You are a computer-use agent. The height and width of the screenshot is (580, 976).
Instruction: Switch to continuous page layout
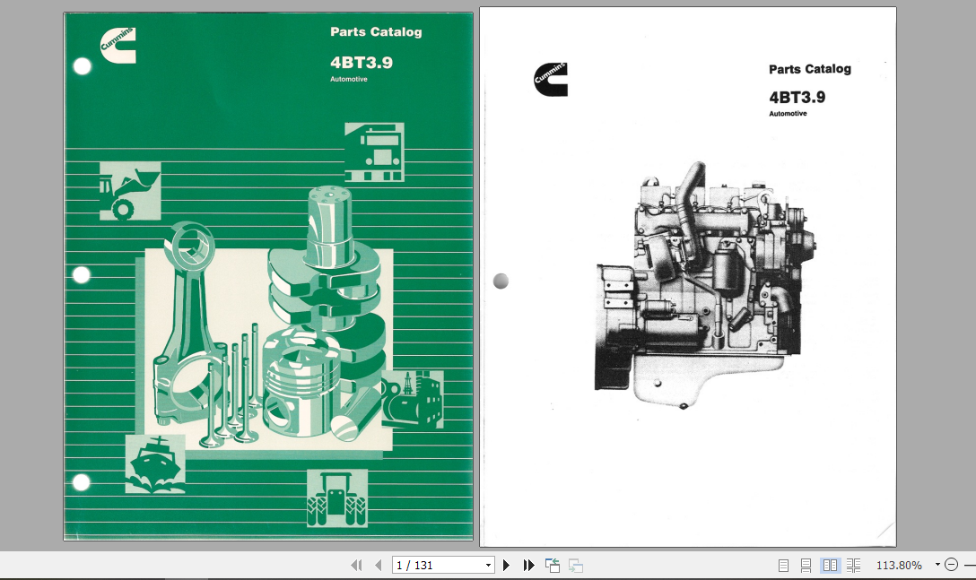point(806,565)
